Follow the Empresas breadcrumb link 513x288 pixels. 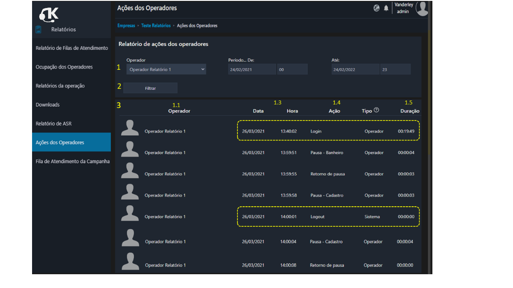pyautogui.click(x=126, y=25)
